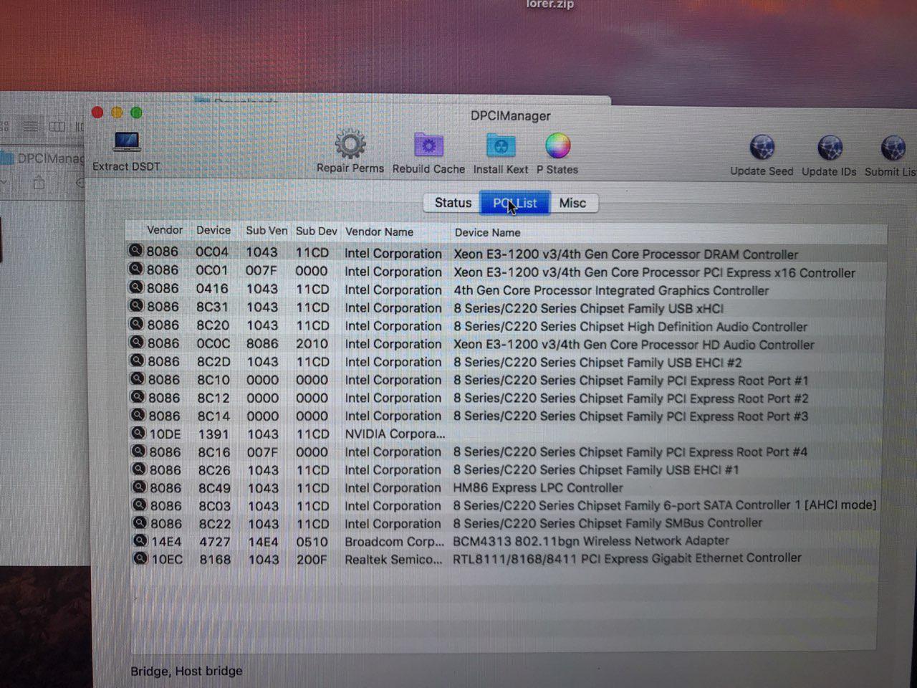Sort by the Sub Dev column header
This screenshot has width=917, height=688.
[316, 231]
